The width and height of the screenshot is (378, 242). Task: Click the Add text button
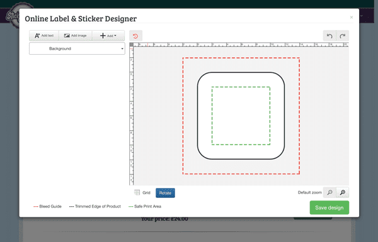point(44,36)
